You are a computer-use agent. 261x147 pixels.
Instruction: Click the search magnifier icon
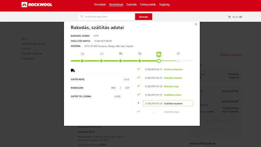(82, 17)
